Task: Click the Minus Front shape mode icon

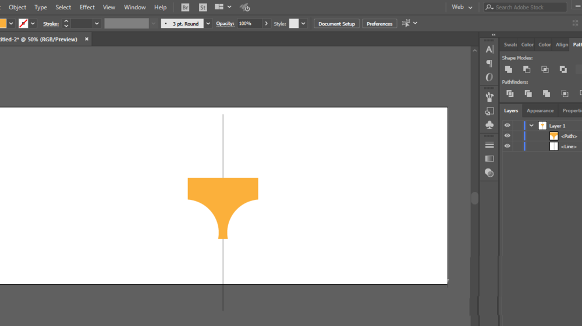Action: coord(527,69)
